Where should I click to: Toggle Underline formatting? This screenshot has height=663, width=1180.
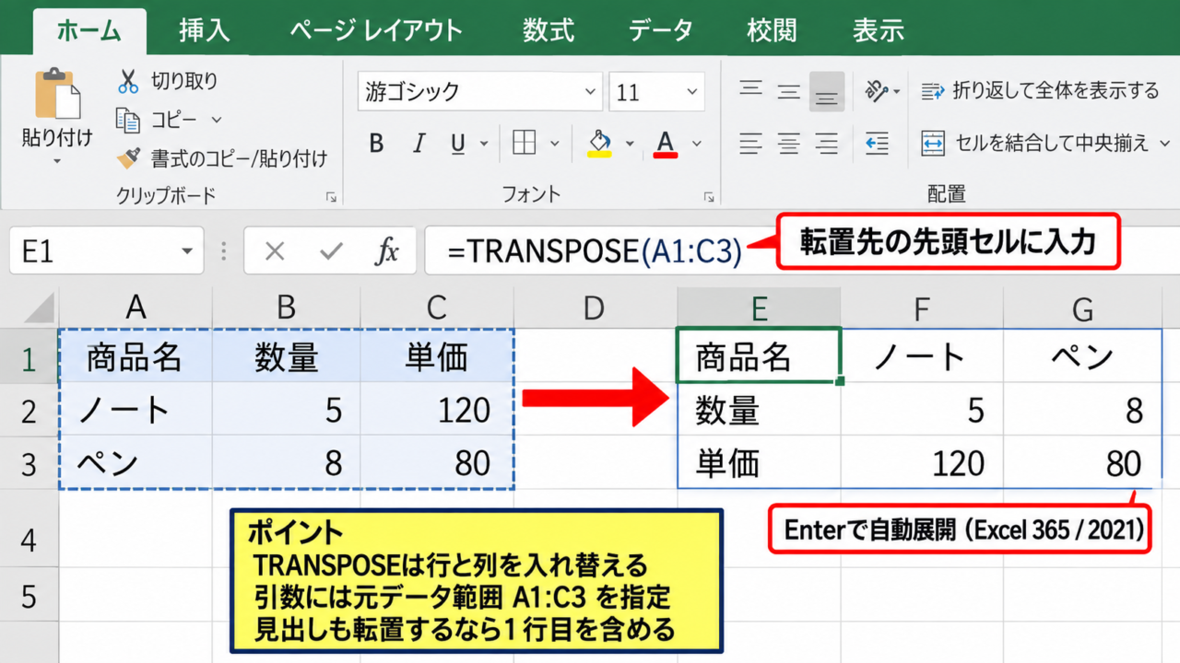tap(458, 144)
